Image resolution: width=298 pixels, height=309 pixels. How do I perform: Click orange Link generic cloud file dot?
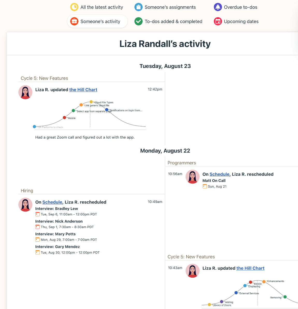tap(81, 105)
